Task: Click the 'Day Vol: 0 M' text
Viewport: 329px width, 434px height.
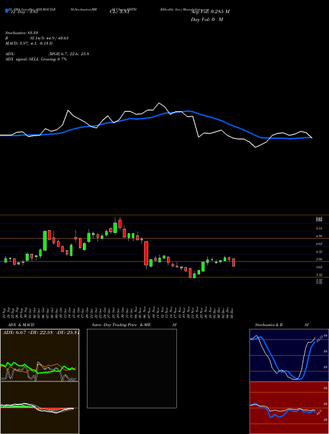Action: click(x=207, y=20)
